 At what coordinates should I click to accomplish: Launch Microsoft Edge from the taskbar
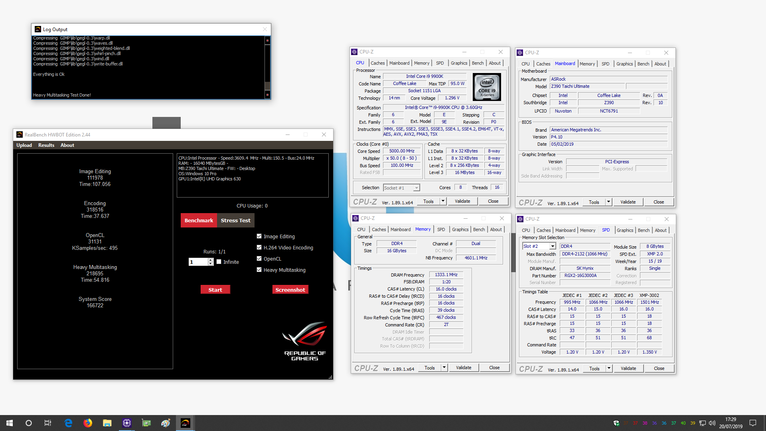[68, 423]
